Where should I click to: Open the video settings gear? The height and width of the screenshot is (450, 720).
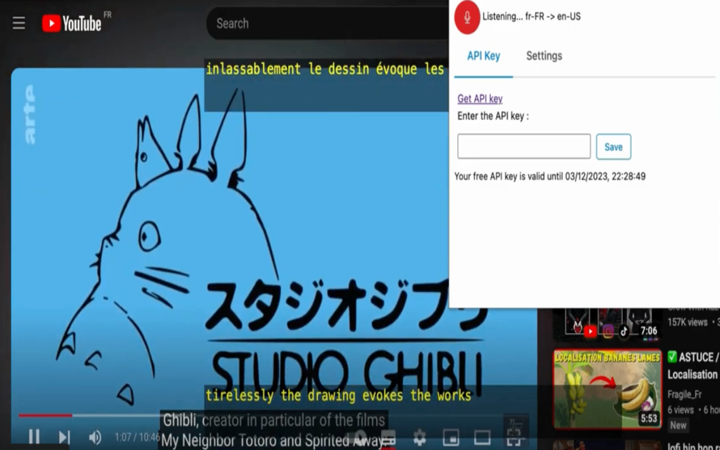420,437
